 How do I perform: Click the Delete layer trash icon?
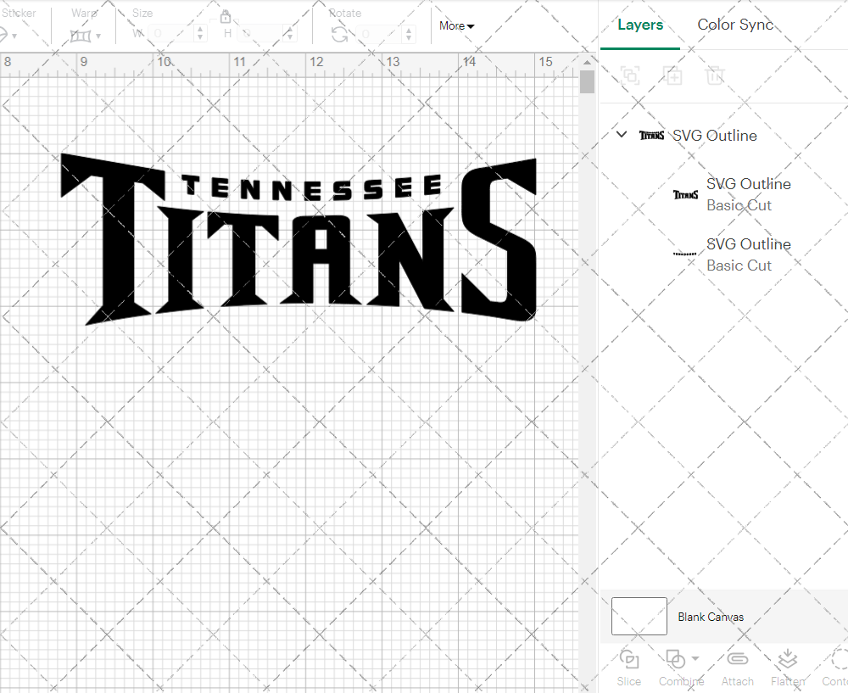click(715, 75)
